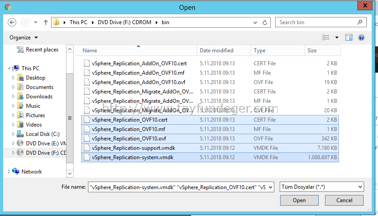Expand address bar previous locations dropdown
Viewport: 378px width, 216px height.
click(x=255, y=23)
